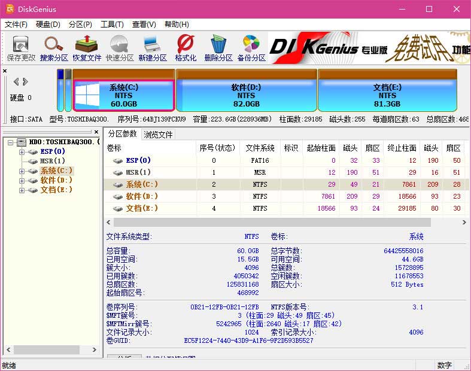Click the Quick Partition (快速分区) icon
The height and width of the screenshot is (371, 471).
(120, 48)
